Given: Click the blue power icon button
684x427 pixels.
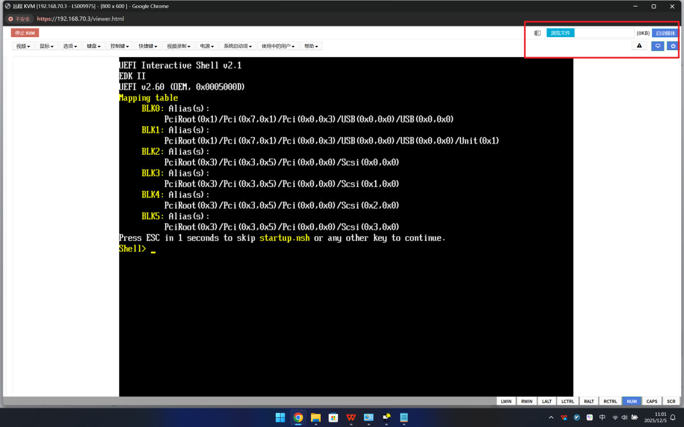Looking at the screenshot, I should pyautogui.click(x=673, y=46).
